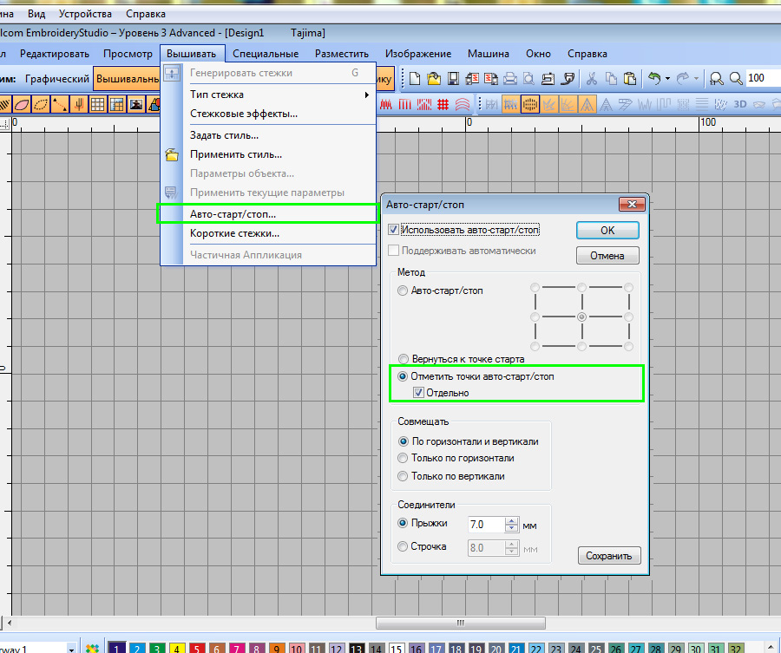Image resolution: width=781 pixels, height=653 pixels.
Task: Open the undo history dropdown arrow
Action: [667, 79]
